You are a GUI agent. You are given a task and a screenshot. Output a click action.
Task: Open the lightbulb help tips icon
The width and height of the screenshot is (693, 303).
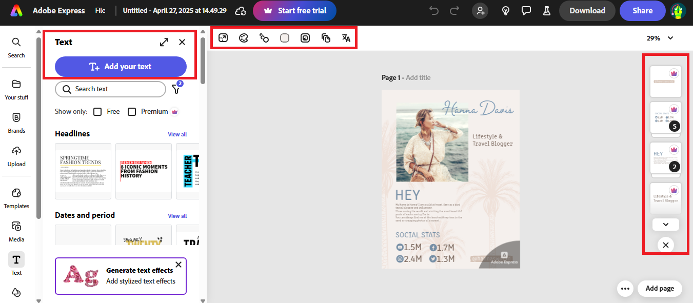[x=505, y=10]
